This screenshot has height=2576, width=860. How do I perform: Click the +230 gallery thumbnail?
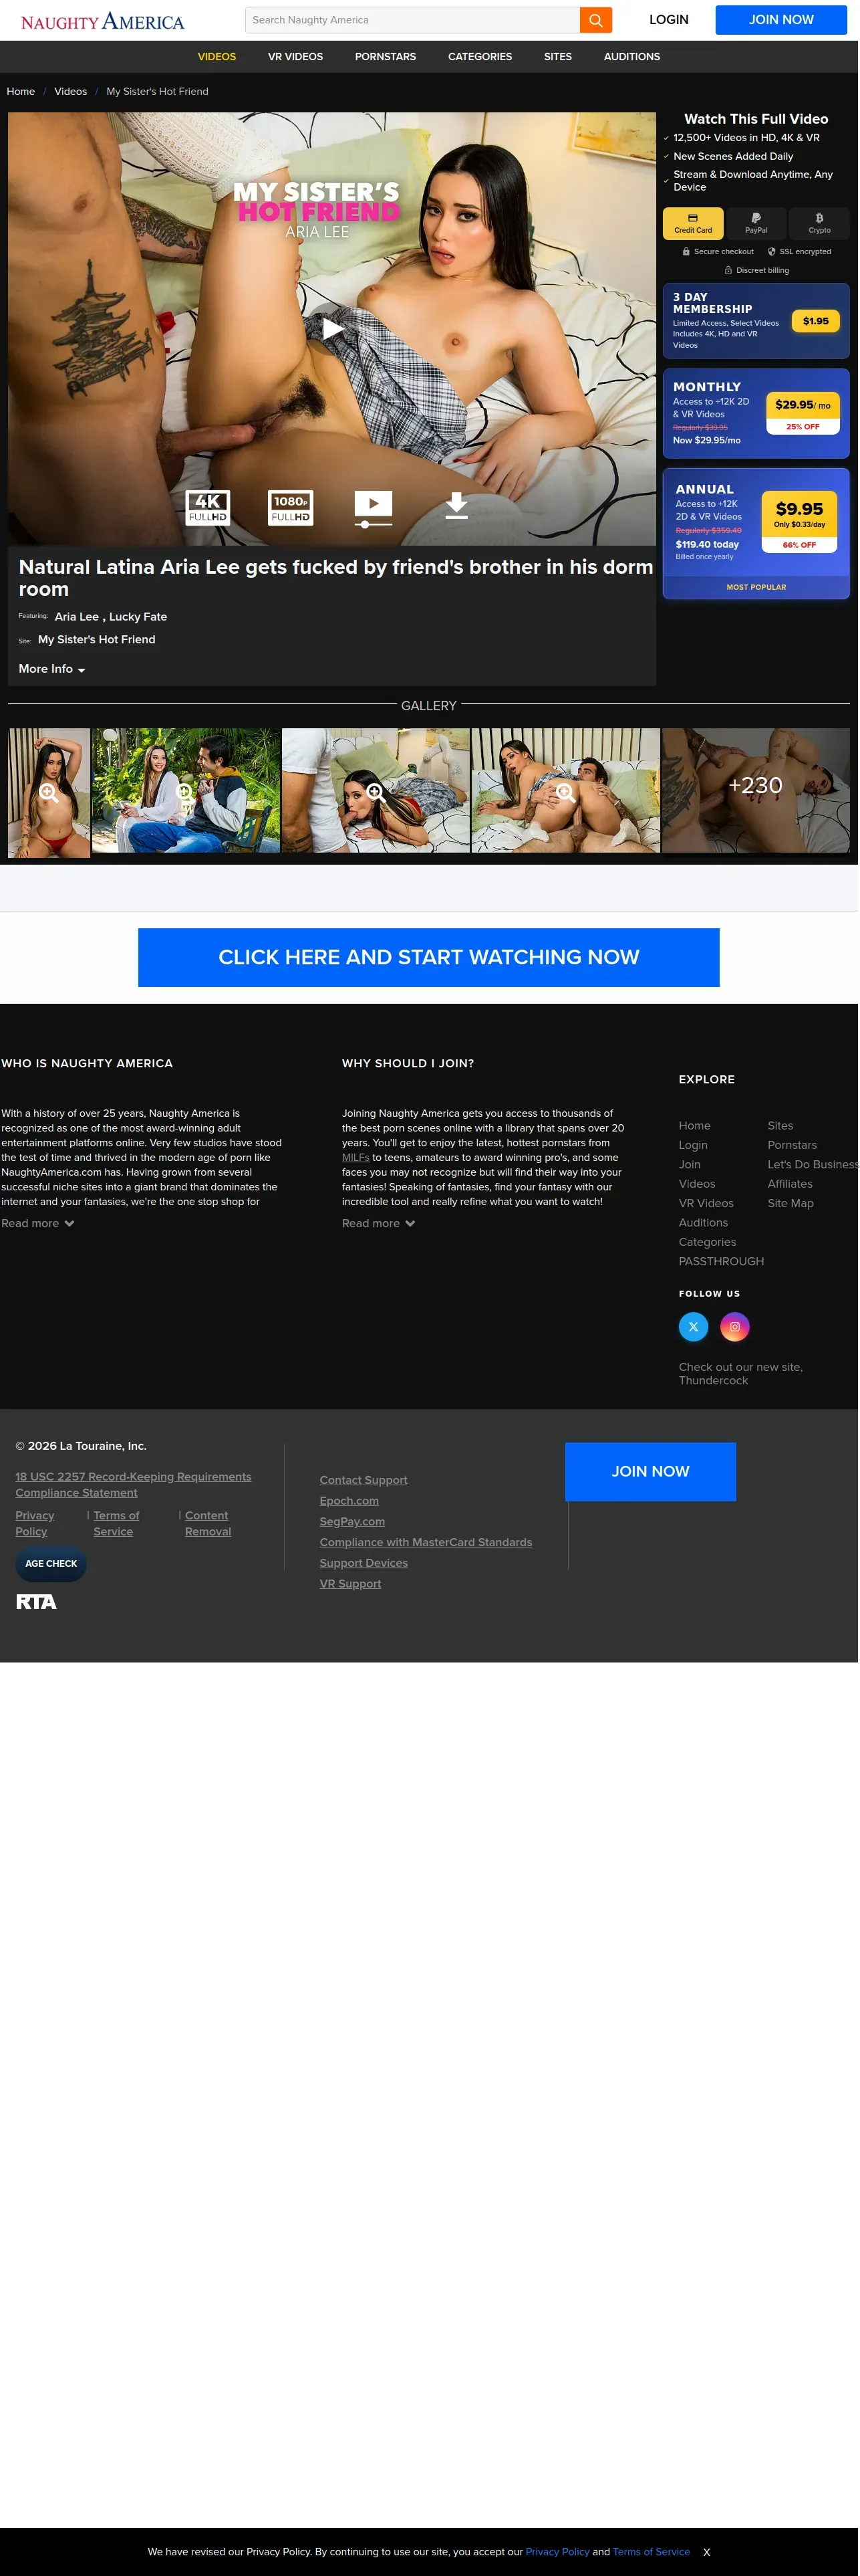tap(757, 791)
